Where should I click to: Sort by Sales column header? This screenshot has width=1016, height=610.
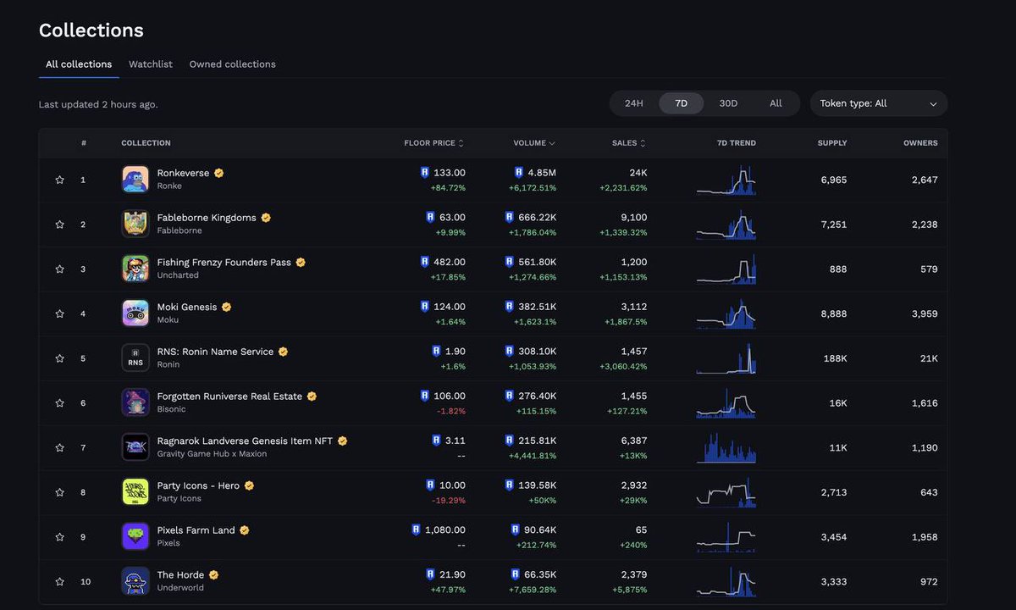pyautogui.click(x=629, y=143)
